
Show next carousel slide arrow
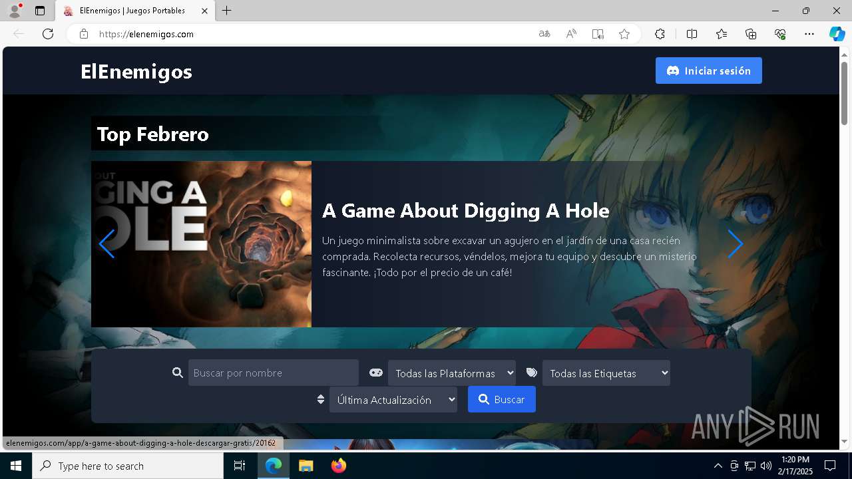(736, 244)
